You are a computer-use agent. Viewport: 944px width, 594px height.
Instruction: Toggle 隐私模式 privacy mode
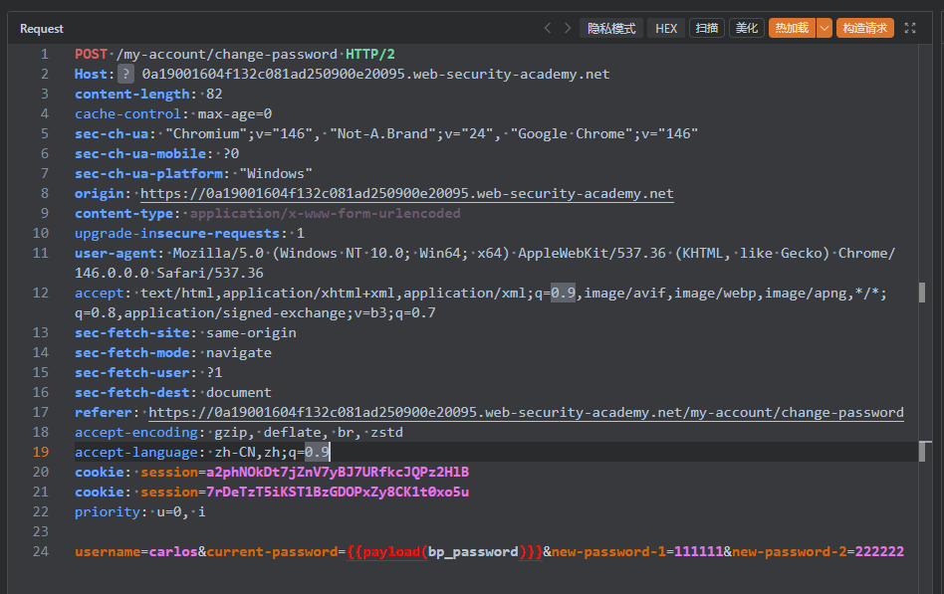click(x=611, y=29)
